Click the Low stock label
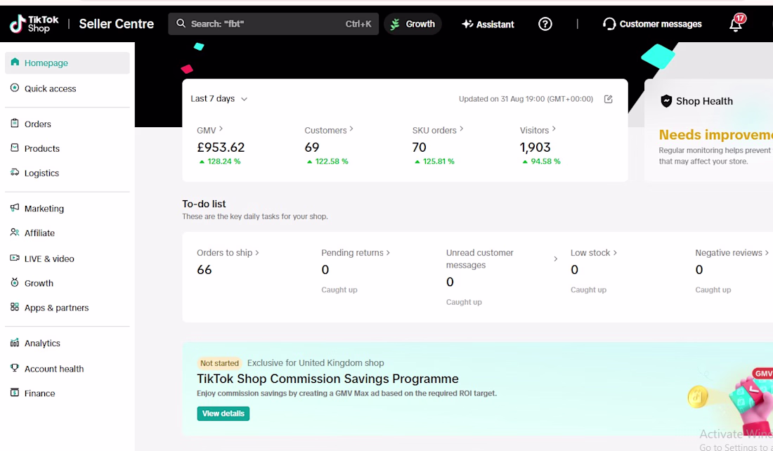This screenshot has width=773, height=451. tap(590, 253)
